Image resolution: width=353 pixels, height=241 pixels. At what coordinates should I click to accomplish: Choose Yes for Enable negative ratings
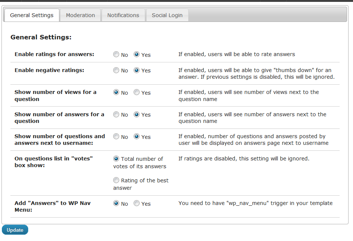pyautogui.click(x=137, y=70)
